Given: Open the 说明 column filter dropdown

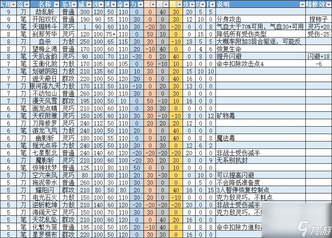Looking at the screenshot, I should tap(303, 4).
